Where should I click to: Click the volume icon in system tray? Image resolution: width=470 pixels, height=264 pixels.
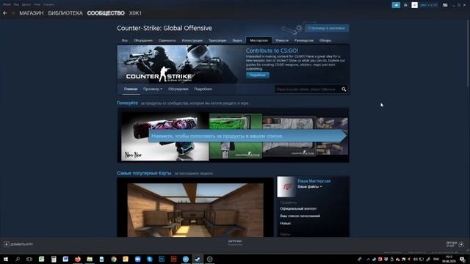click(x=416, y=259)
